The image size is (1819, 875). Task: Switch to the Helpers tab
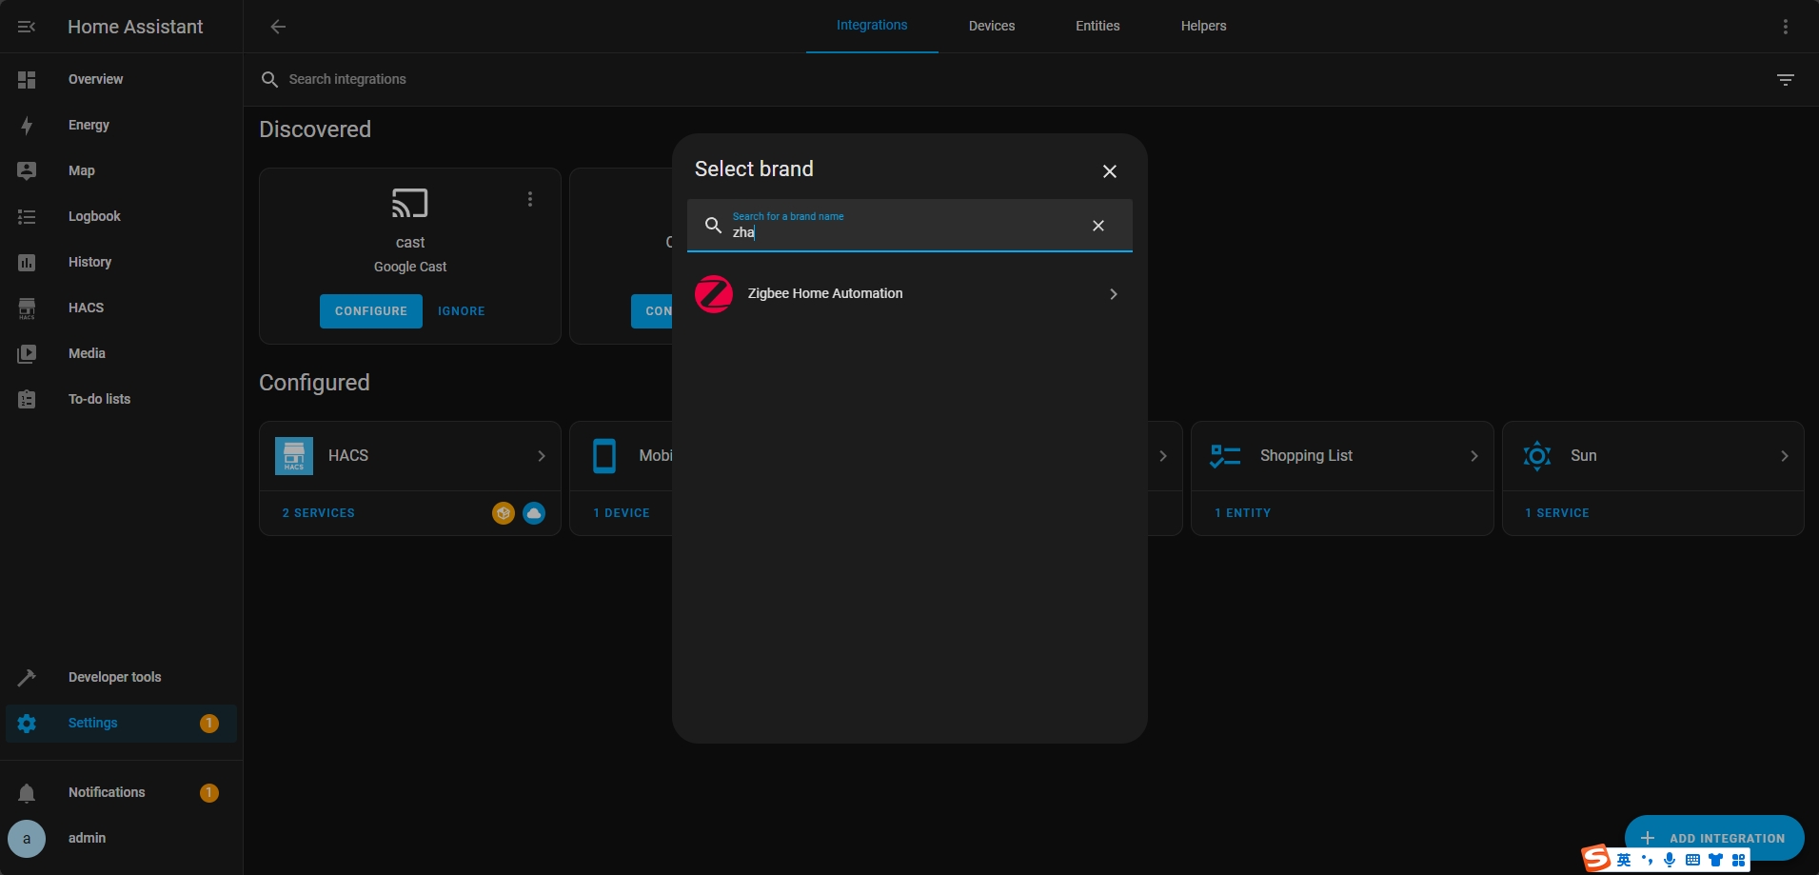[1203, 27]
